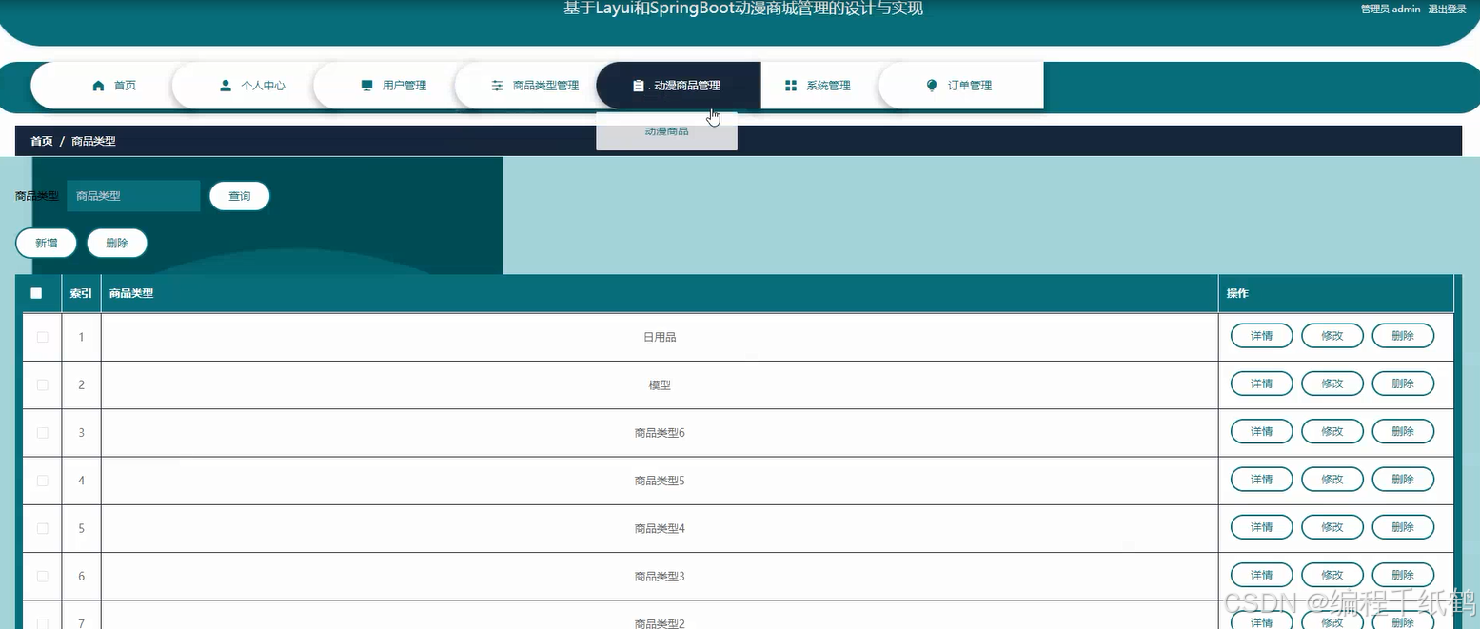This screenshot has height=629, width=1480.
Task: Click 详情 for the 日用品 row
Action: (1262, 336)
